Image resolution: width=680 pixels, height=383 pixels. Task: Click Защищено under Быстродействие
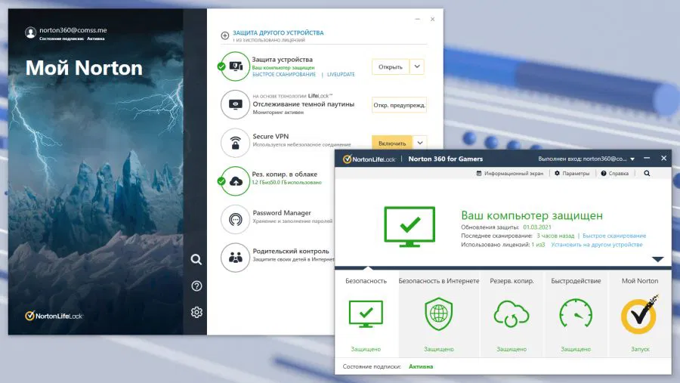tap(576, 349)
